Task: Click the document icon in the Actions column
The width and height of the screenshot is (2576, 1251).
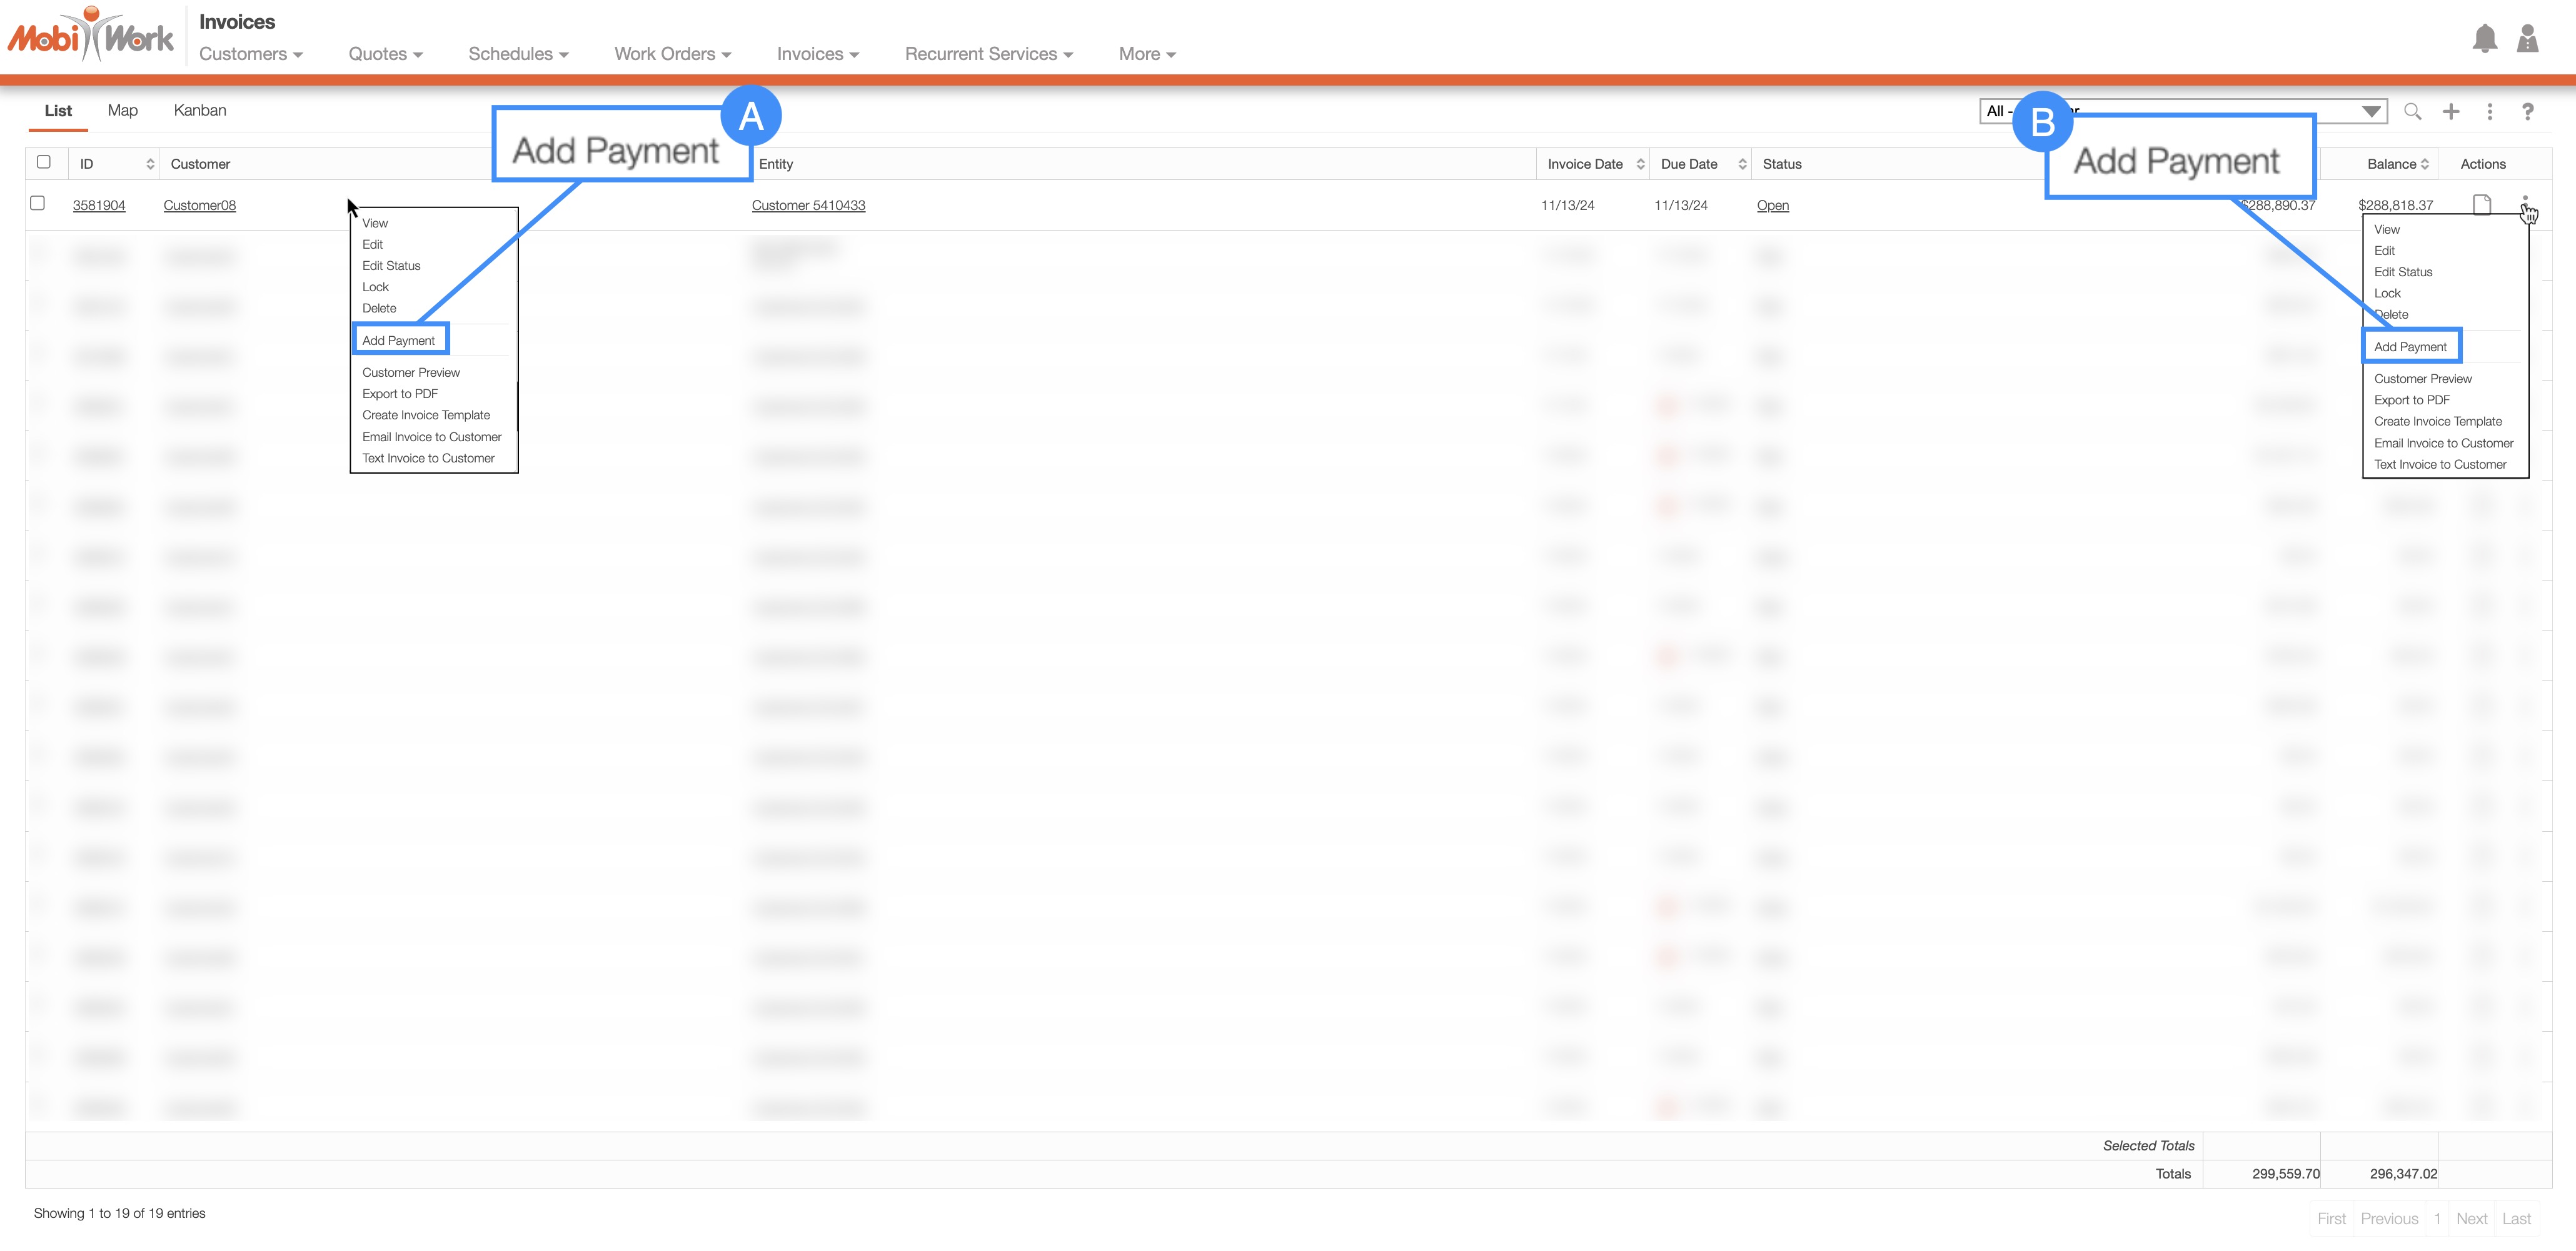Action: click(x=2481, y=205)
